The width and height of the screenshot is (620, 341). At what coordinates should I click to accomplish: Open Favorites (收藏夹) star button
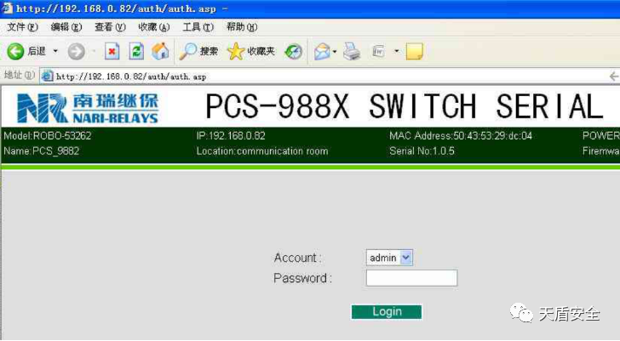click(251, 52)
